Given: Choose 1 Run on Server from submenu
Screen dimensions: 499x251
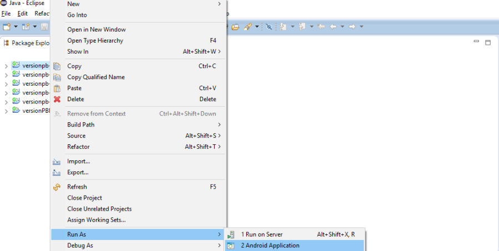Looking at the screenshot, I should tap(294, 234).
